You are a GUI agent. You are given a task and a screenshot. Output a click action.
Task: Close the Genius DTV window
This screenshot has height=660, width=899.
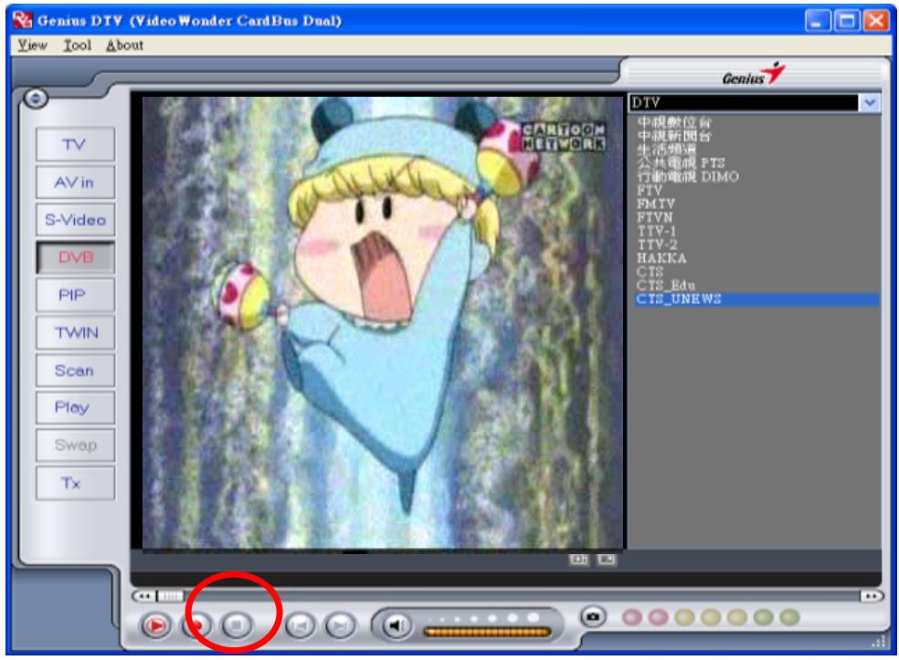(876, 21)
